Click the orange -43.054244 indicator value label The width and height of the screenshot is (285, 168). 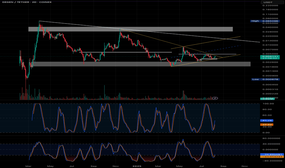272,157
